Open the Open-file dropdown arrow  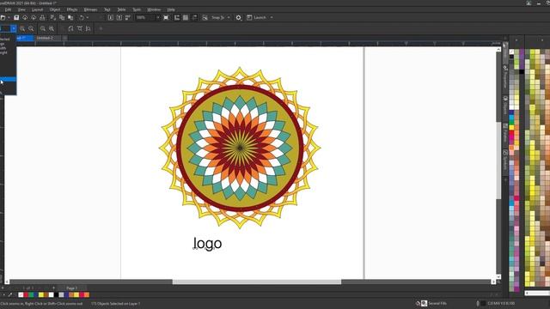click(9, 17)
